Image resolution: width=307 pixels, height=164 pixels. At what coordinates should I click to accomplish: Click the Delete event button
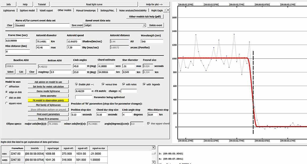[155, 25]
